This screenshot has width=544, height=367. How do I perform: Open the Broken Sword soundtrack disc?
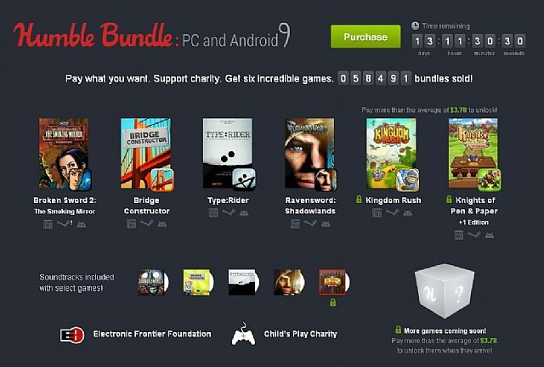tap(153, 282)
